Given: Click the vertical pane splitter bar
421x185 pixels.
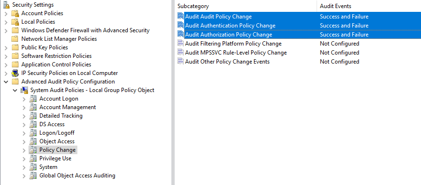Looking at the screenshot, I should [x=173, y=92].
